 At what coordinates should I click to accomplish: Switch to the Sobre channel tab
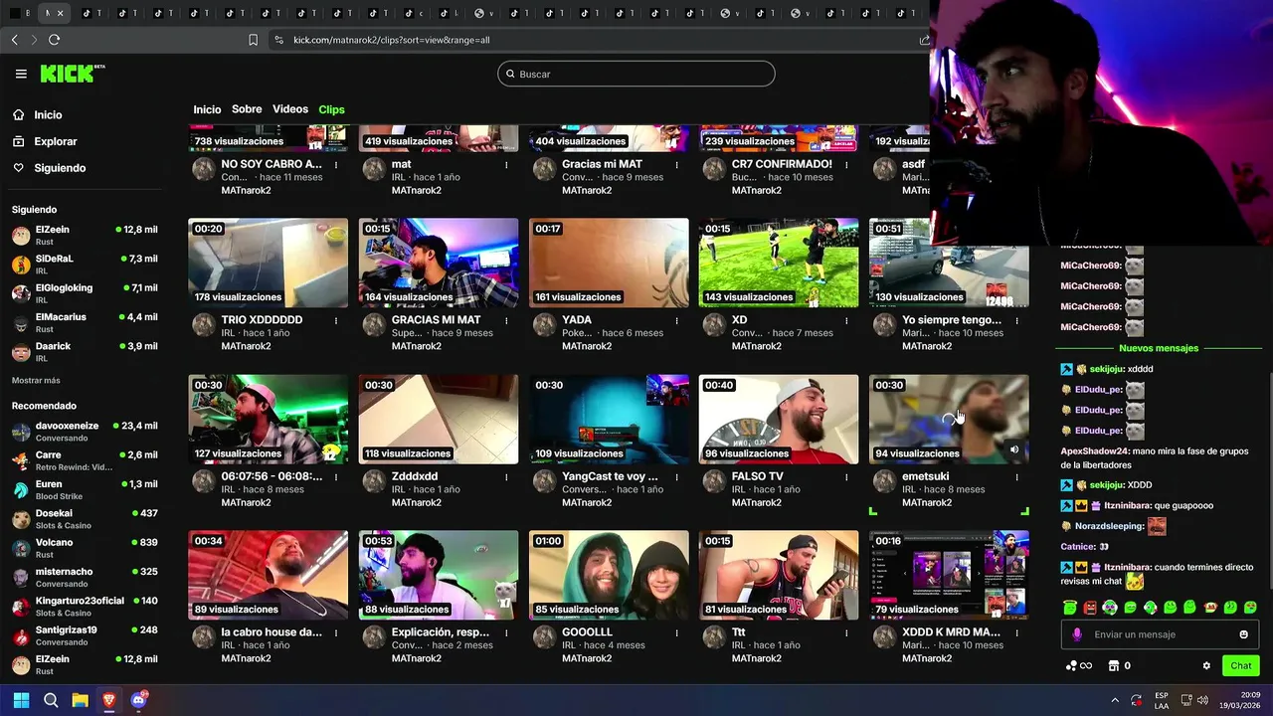pos(247,109)
